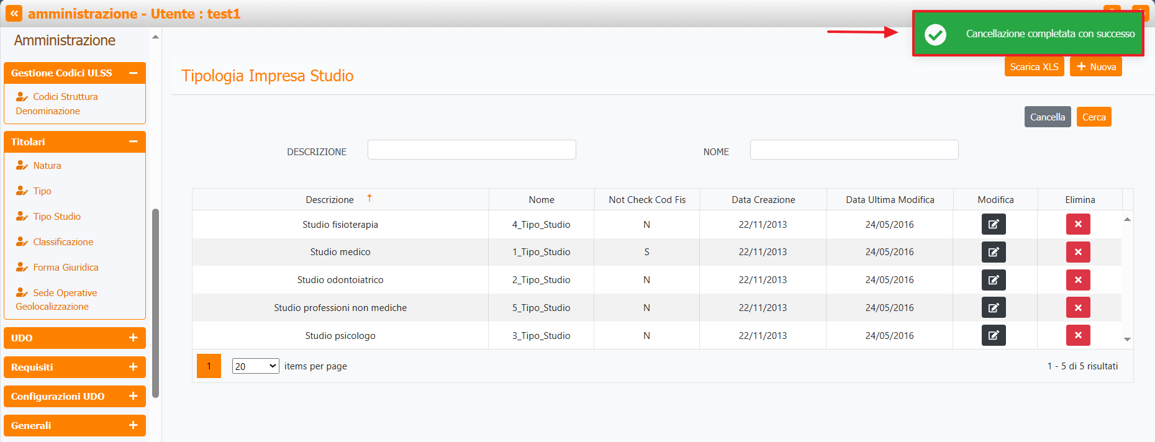Open Tipo Studio in sidebar
Screen dimensions: 1155x442
click(57, 217)
